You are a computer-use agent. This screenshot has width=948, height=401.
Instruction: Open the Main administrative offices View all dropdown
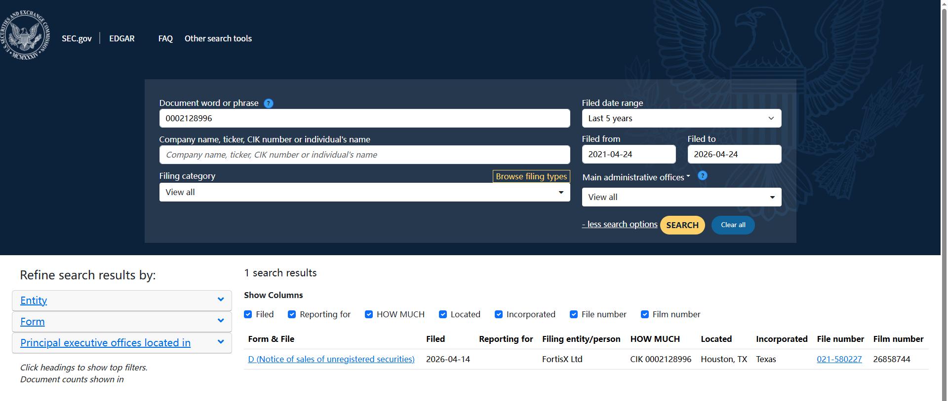681,197
